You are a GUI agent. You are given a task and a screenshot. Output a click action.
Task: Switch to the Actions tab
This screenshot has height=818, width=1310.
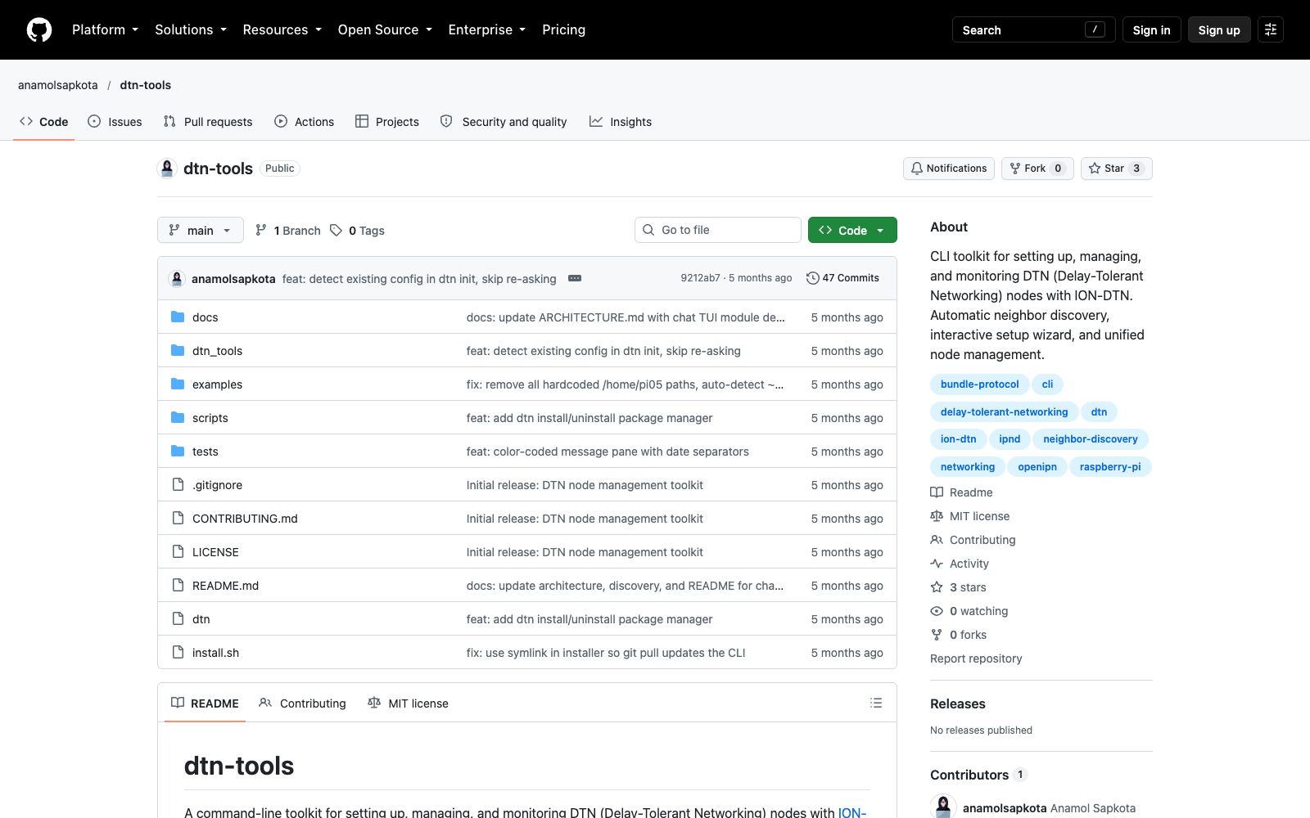(x=305, y=122)
